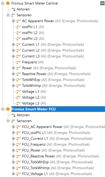The height and width of the screenshot is (177, 105).
Task: Collapse the Sensoren group under Smart Meter Central
Action: click(8, 15)
